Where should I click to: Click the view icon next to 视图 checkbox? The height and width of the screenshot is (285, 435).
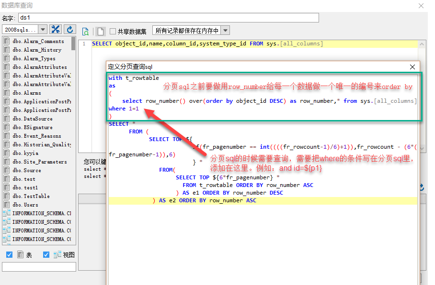(x=57, y=254)
